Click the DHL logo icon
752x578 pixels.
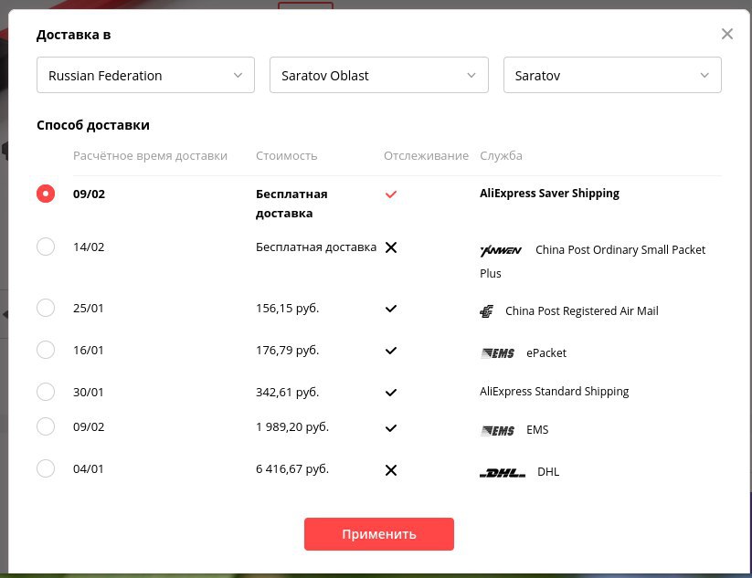(x=503, y=473)
